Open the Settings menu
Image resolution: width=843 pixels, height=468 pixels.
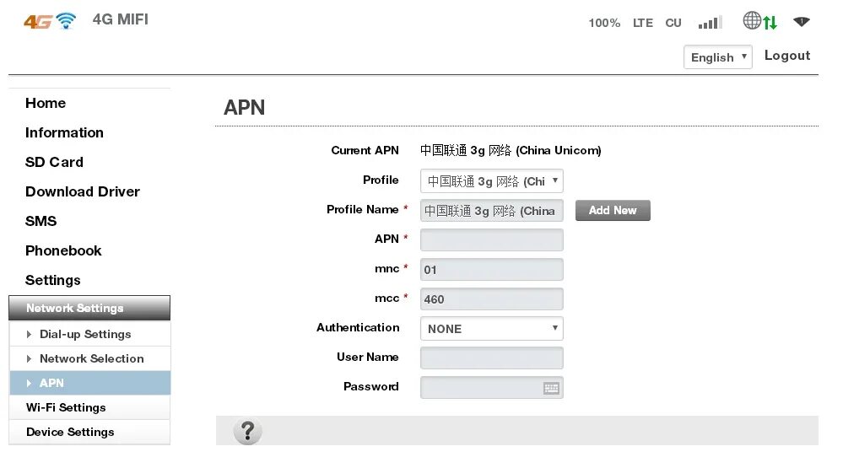[52, 281]
